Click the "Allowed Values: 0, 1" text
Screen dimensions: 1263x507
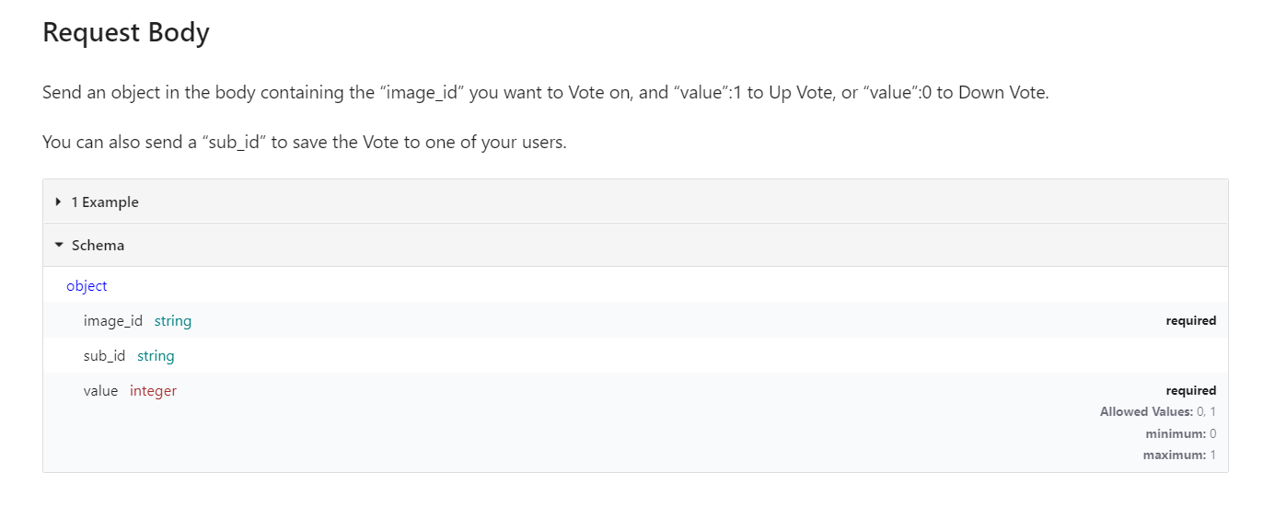coord(1157,412)
